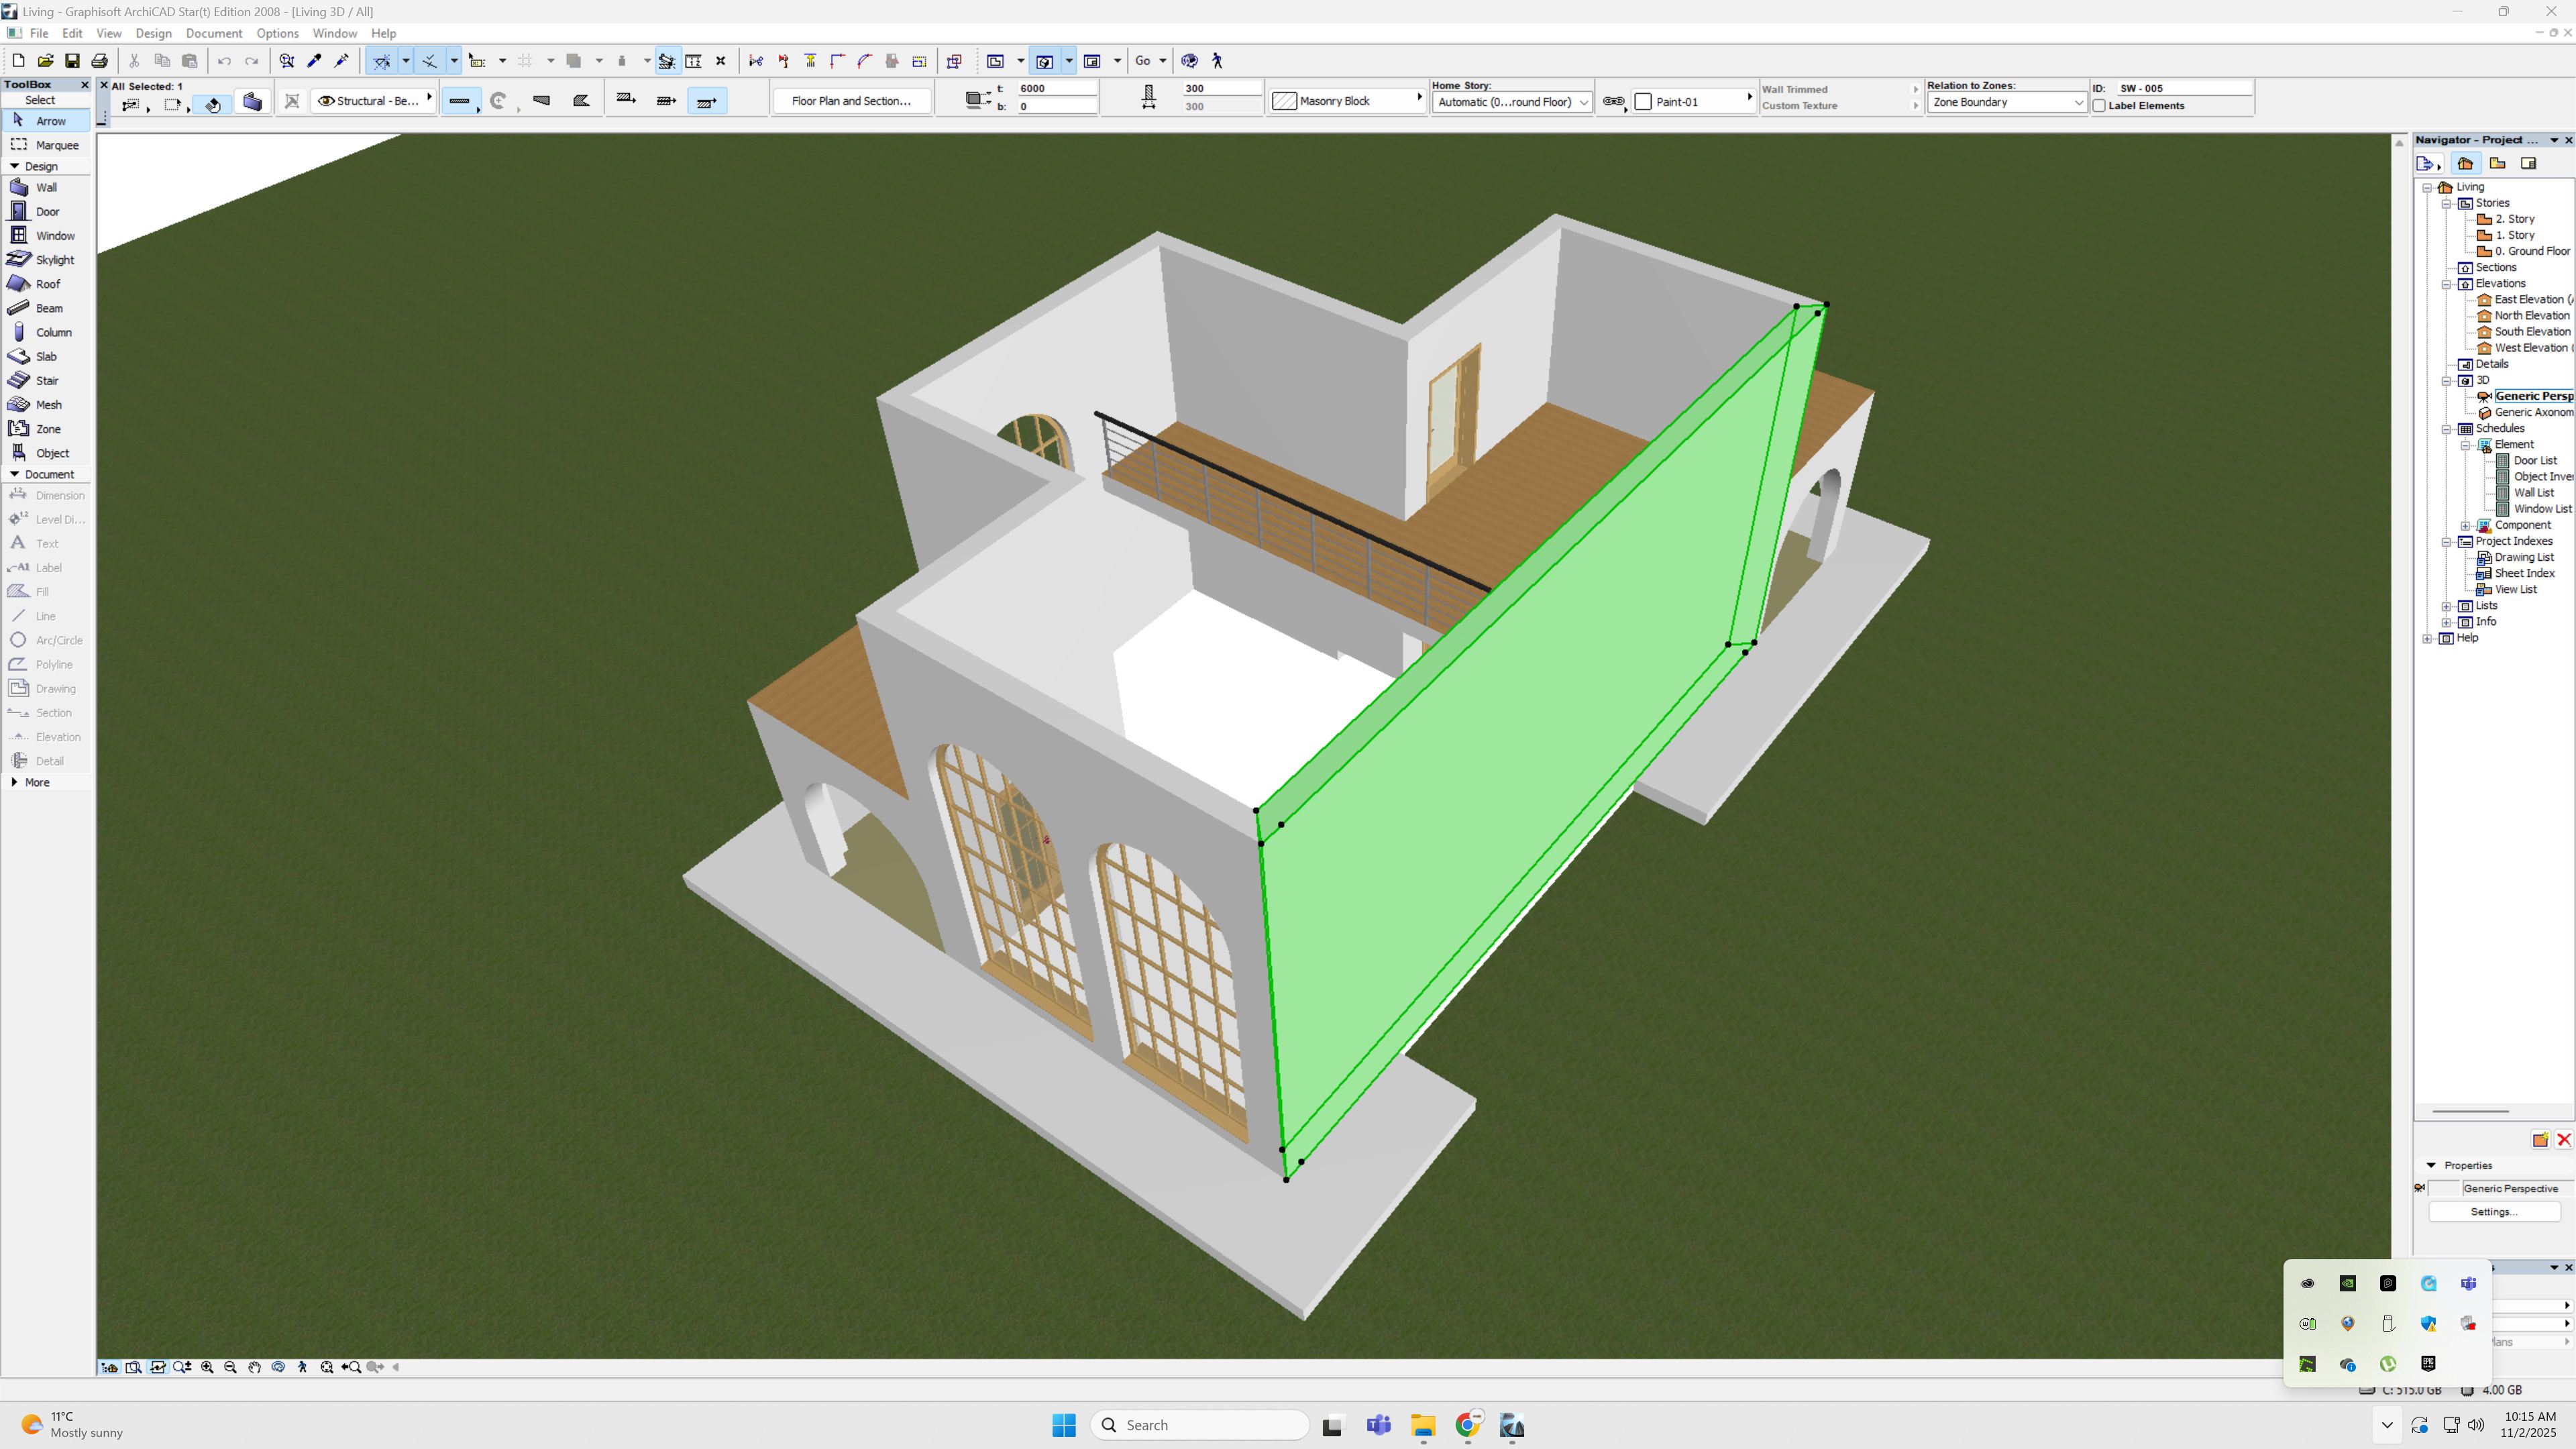Select the Wall tool in ToolBox
Image resolution: width=2576 pixels, height=1449 pixels.
click(46, 188)
